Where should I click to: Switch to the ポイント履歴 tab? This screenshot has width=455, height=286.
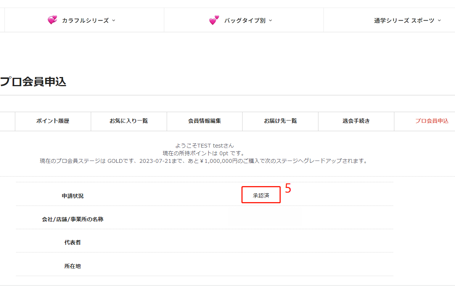[x=53, y=121]
